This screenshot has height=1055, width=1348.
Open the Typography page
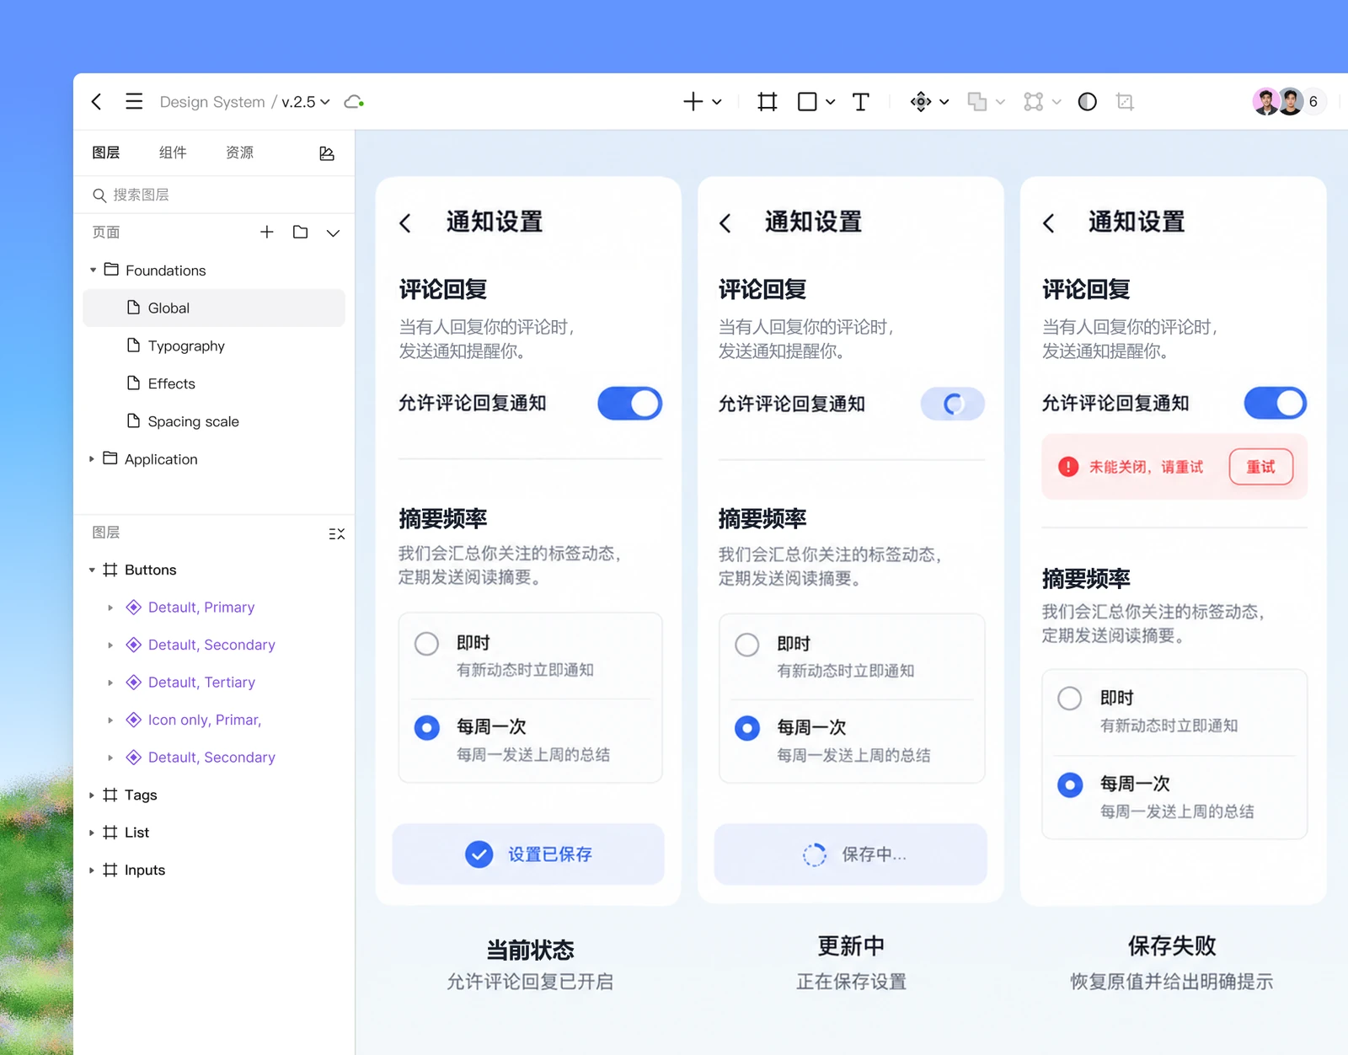(214, 346)
